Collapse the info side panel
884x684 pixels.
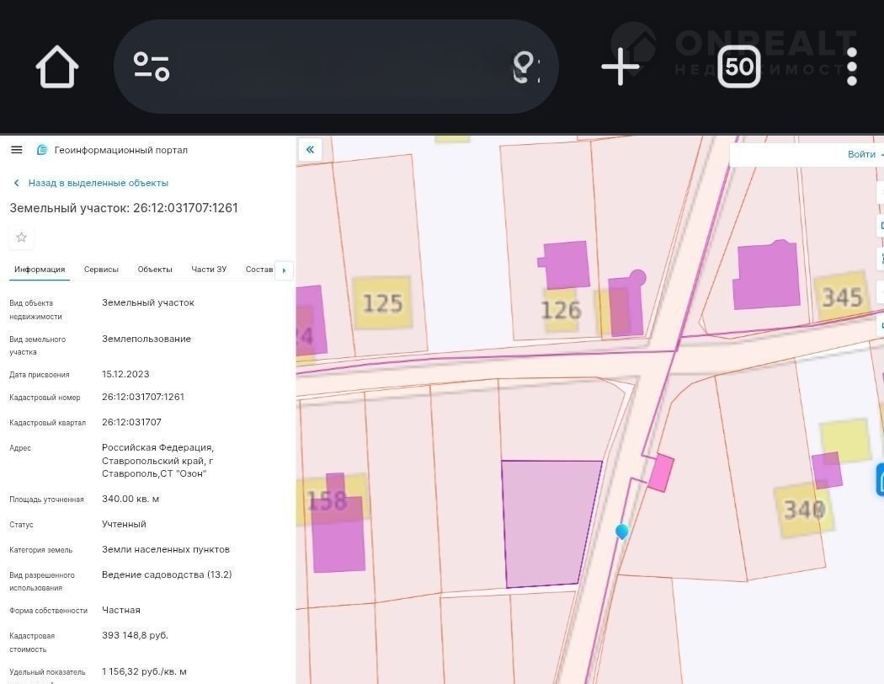click(310, 150)
